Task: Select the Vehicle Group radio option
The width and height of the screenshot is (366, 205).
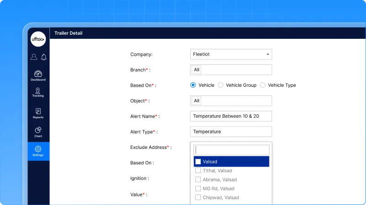Action: click(221, 85)
